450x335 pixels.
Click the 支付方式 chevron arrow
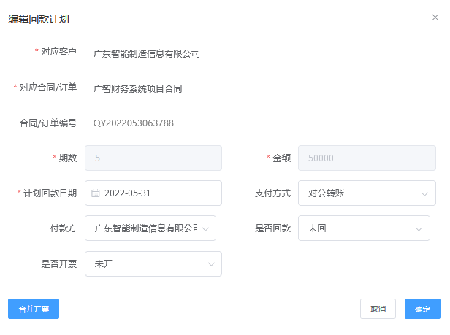tap(424, 193)
